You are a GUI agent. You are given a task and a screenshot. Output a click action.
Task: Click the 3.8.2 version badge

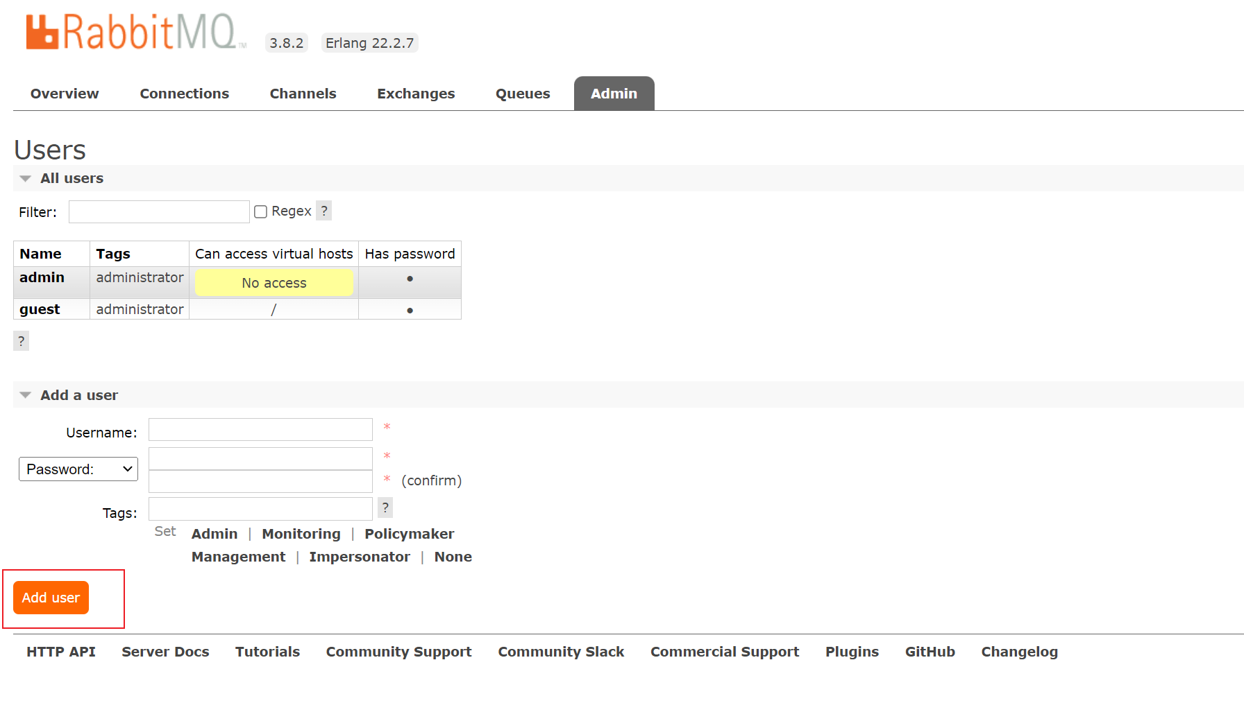(287, 43)
